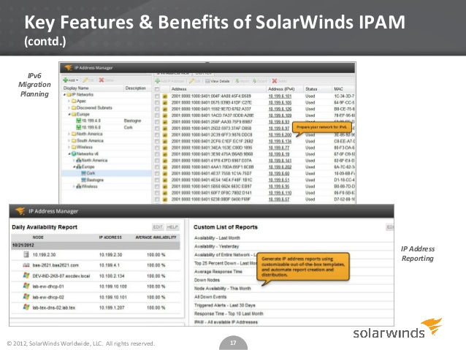The height and width of the screenshot is (350, 466).
Task: Click the HELP button on Daily Availability Report
Action: pyautogui.click(x=172, y=227)
